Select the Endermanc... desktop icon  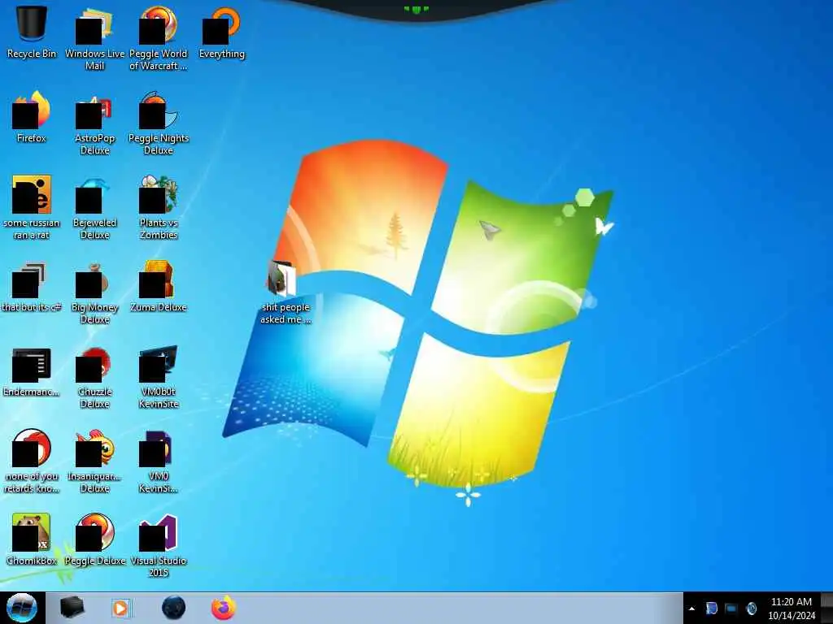tap(32, 371)
